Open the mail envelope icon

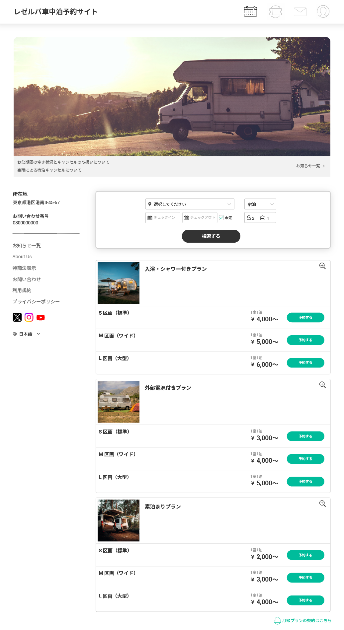(x=300, y=12)
